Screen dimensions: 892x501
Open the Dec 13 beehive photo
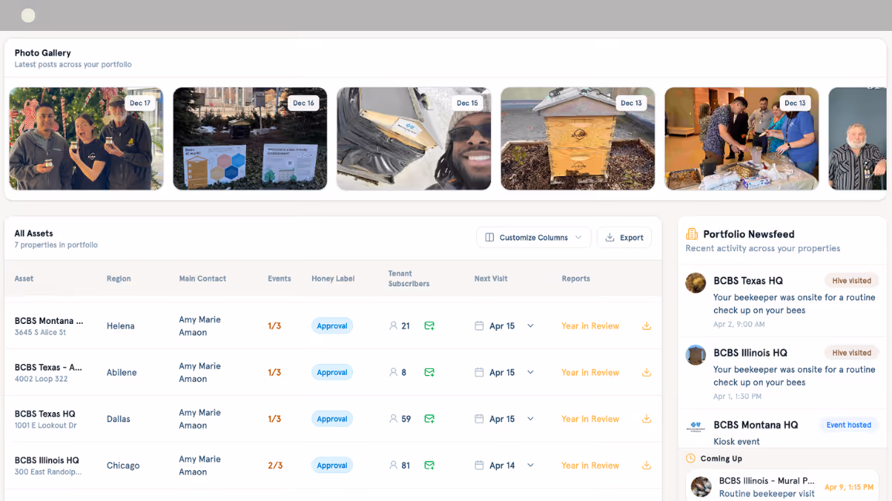[578, 138]
